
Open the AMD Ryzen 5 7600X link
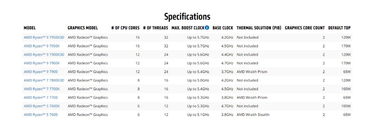42,106
